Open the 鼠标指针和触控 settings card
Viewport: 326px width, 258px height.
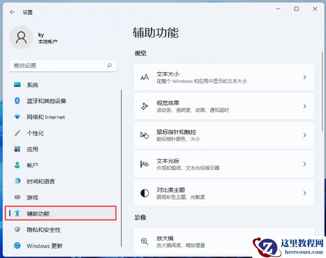224,135
